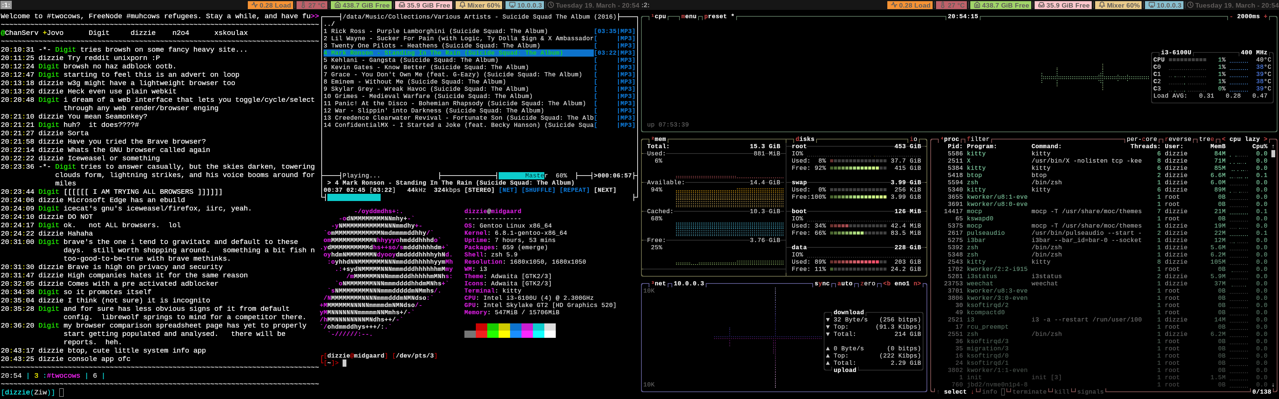Decrease btop update interval with minus
The image size is (1279, 399).
coord(1231,16)
